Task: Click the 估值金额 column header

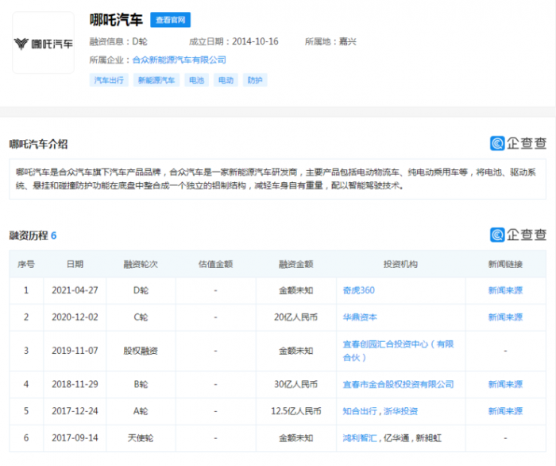Action: (x=215, y=264)
